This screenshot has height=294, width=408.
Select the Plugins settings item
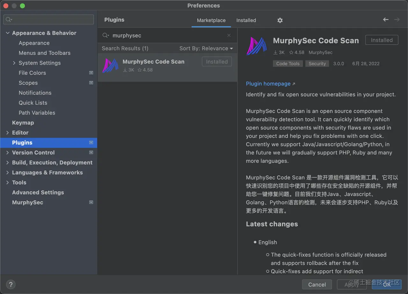pos(49,143)
